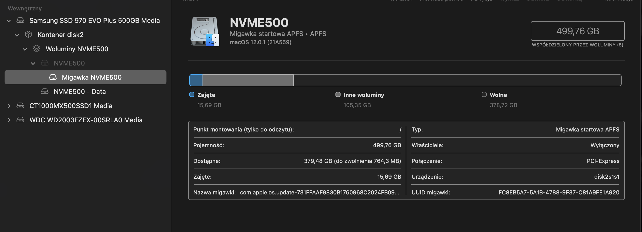Viewport: 642px width, 232px height.
Task: Click the Samsung SSD 970 EVO drive icon
Action: click(20, 21)
